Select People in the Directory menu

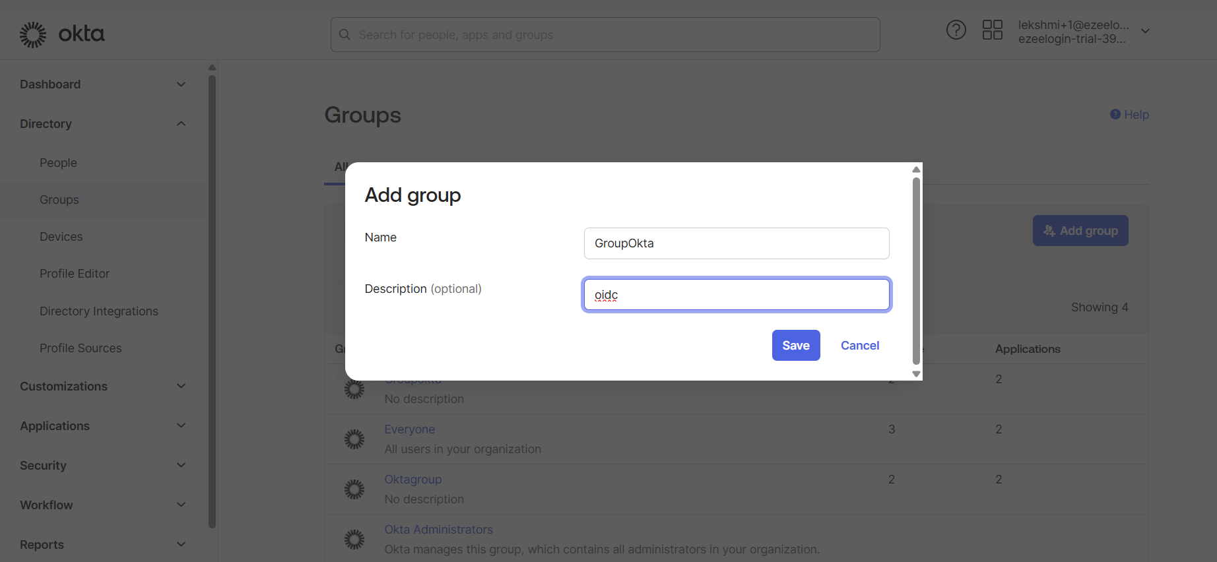click(58, 163)
